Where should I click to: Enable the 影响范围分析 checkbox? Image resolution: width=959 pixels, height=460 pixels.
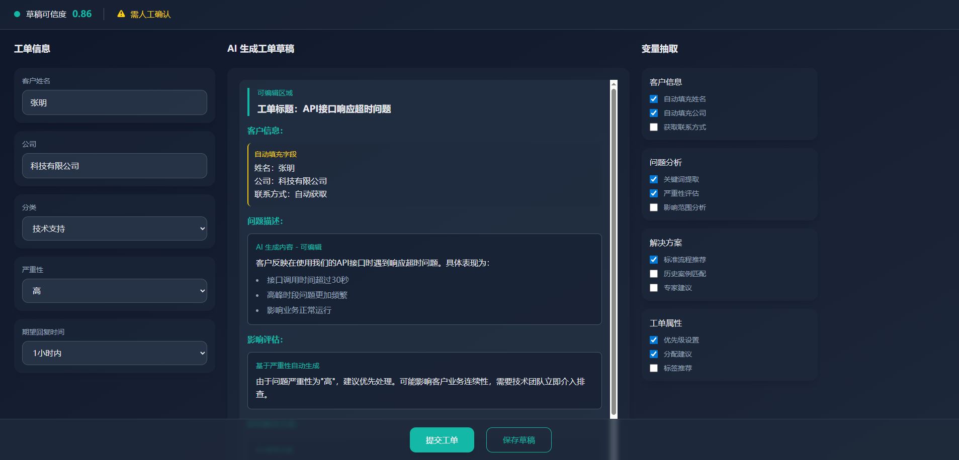point(654,207)
